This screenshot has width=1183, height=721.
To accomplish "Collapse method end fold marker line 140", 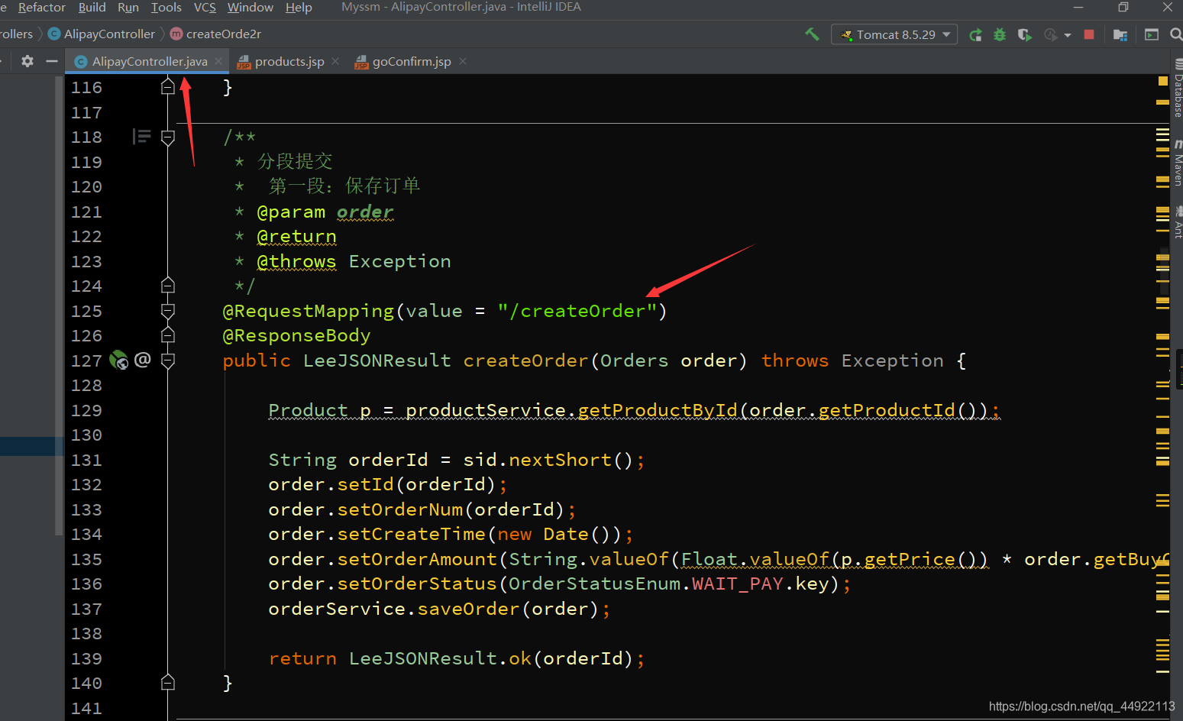I will click(x=168, y=683).
